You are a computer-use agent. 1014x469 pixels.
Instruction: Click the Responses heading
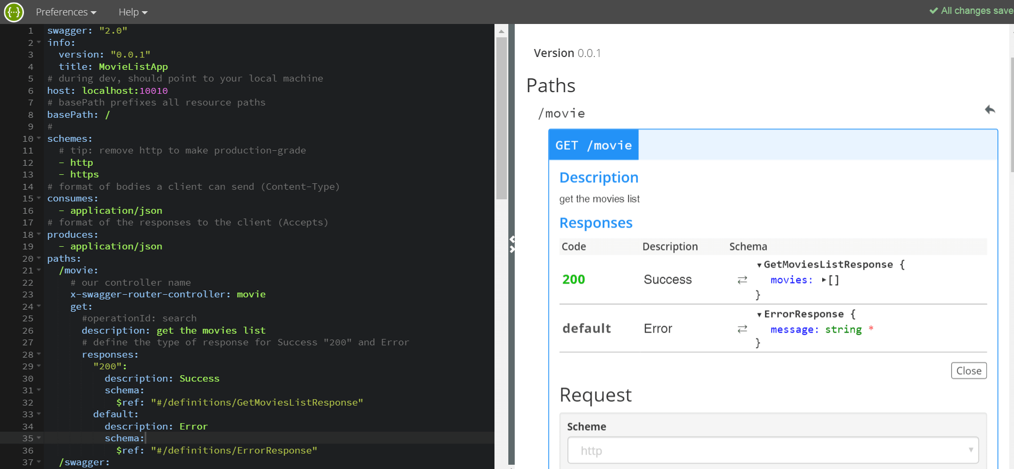(596, 223)
